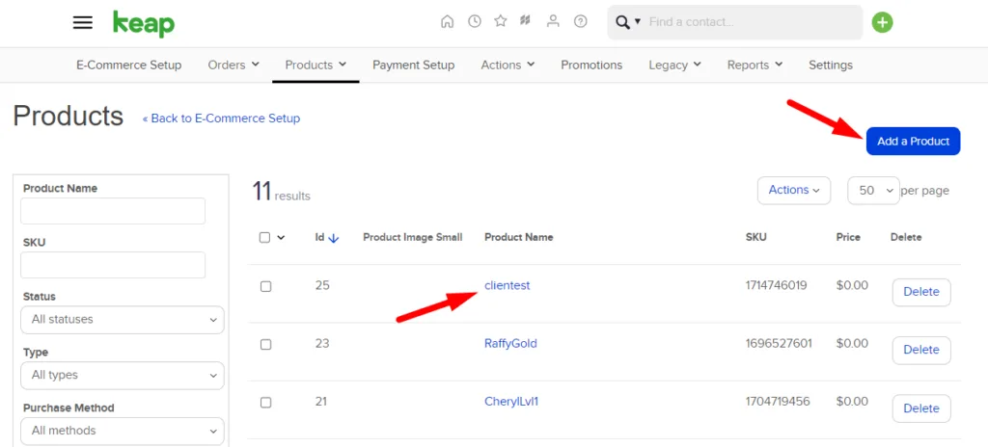
Task: Delete the RaffyGold product
Action: click(x=921, y=350)
